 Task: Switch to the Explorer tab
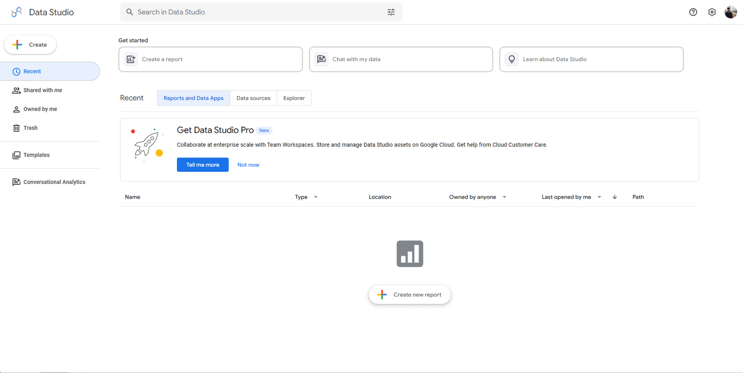point(294,98)
